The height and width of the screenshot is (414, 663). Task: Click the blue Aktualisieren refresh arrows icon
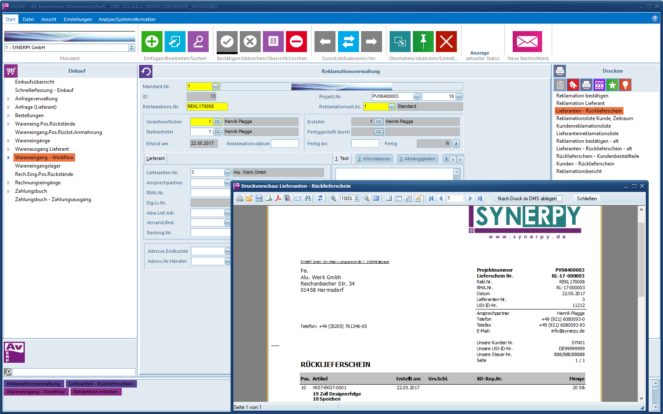coord(348,42)
